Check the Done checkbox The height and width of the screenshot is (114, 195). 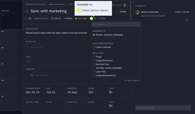(118, 11)
